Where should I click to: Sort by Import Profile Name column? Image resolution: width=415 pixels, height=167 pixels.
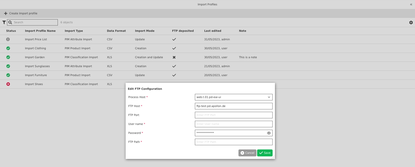coord(40,31)
